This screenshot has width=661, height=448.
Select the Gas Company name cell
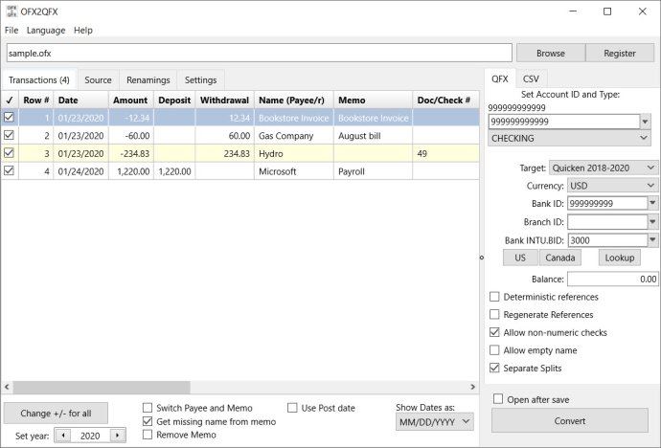(x=294, y=136)
